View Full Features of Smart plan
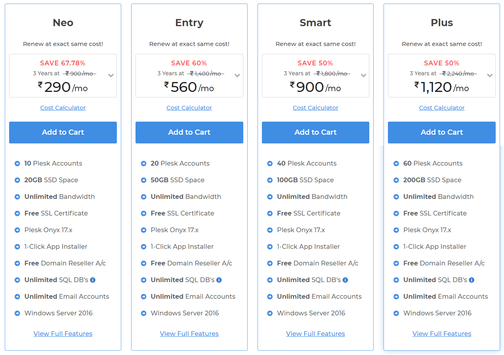 (x=315, y=334)
